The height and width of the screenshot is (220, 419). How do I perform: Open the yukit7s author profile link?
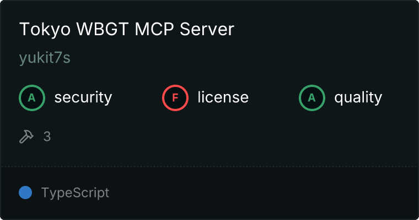(x=45, y=58)
